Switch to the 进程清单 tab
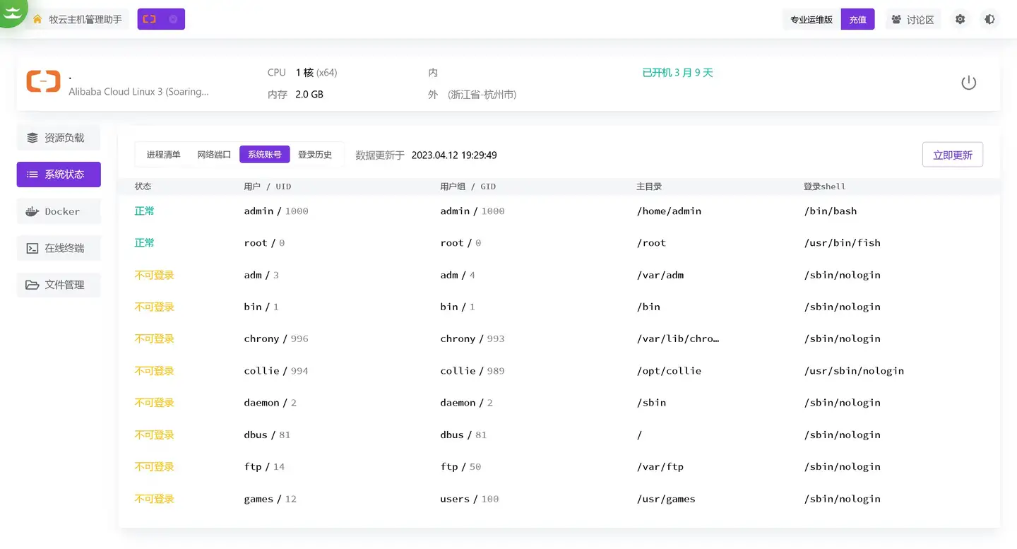Screen dimensions: 1017x549 (163, 155)
